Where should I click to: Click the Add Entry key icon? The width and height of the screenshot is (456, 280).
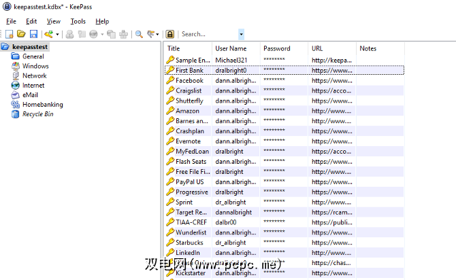(49, 34)
